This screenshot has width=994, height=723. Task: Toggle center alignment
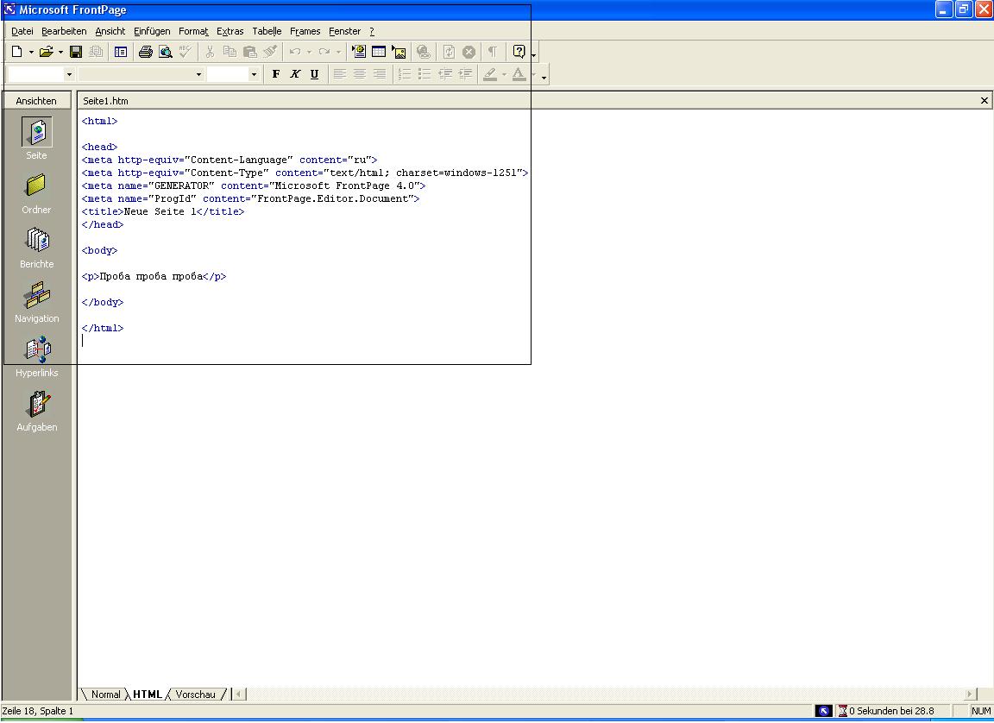360,74
